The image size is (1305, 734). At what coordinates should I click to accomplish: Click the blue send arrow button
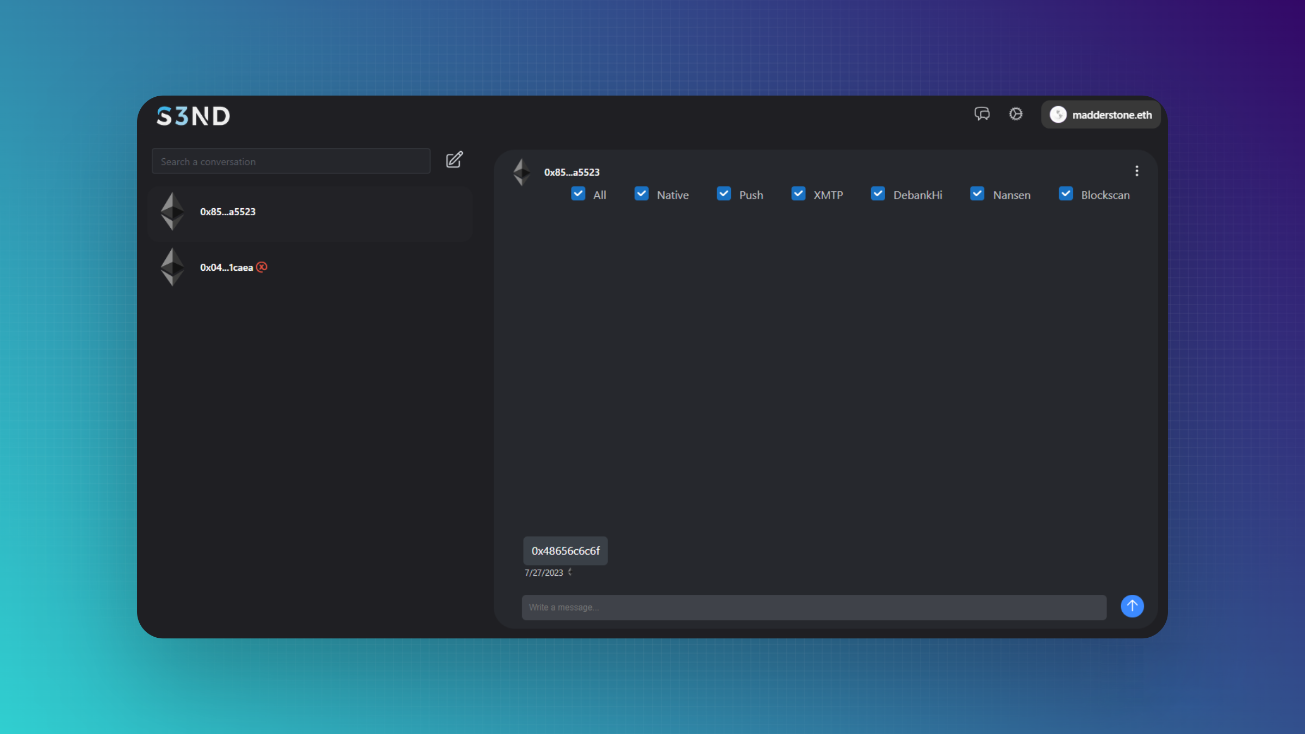click(1132, 606)
